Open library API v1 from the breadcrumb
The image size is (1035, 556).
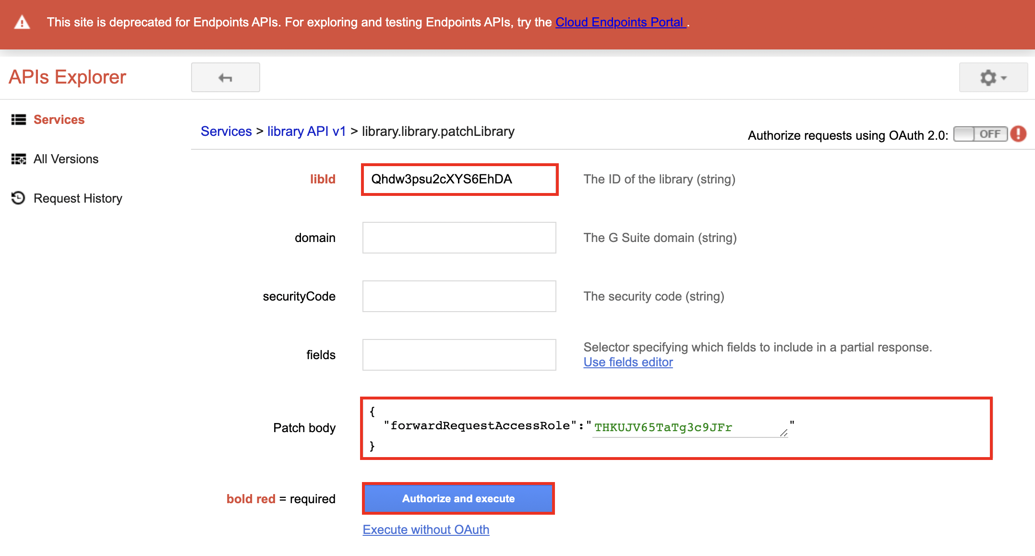click(306, 131)
